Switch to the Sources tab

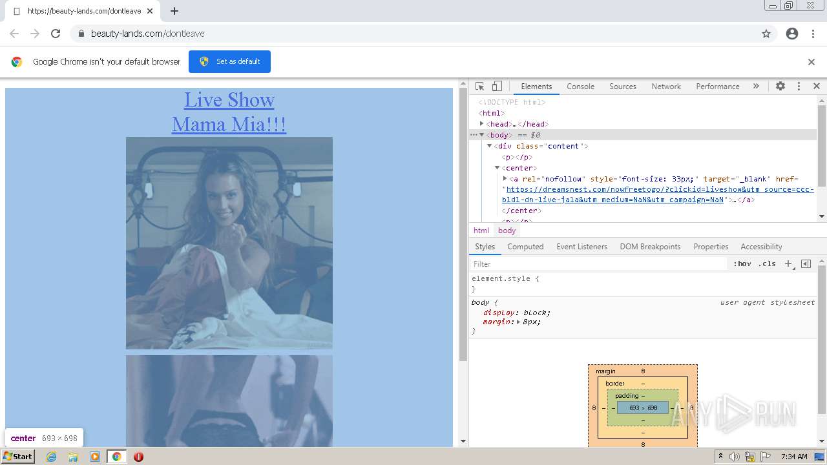pyautogui.click(x=623, y=87)
